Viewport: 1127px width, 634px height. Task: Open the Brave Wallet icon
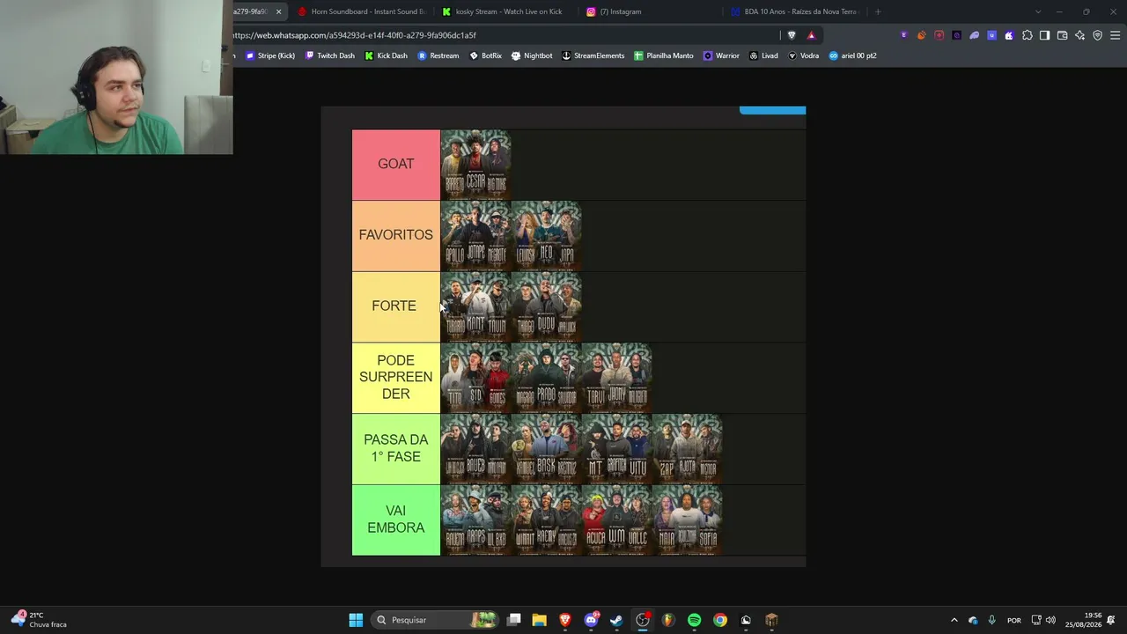point(1062,35)
